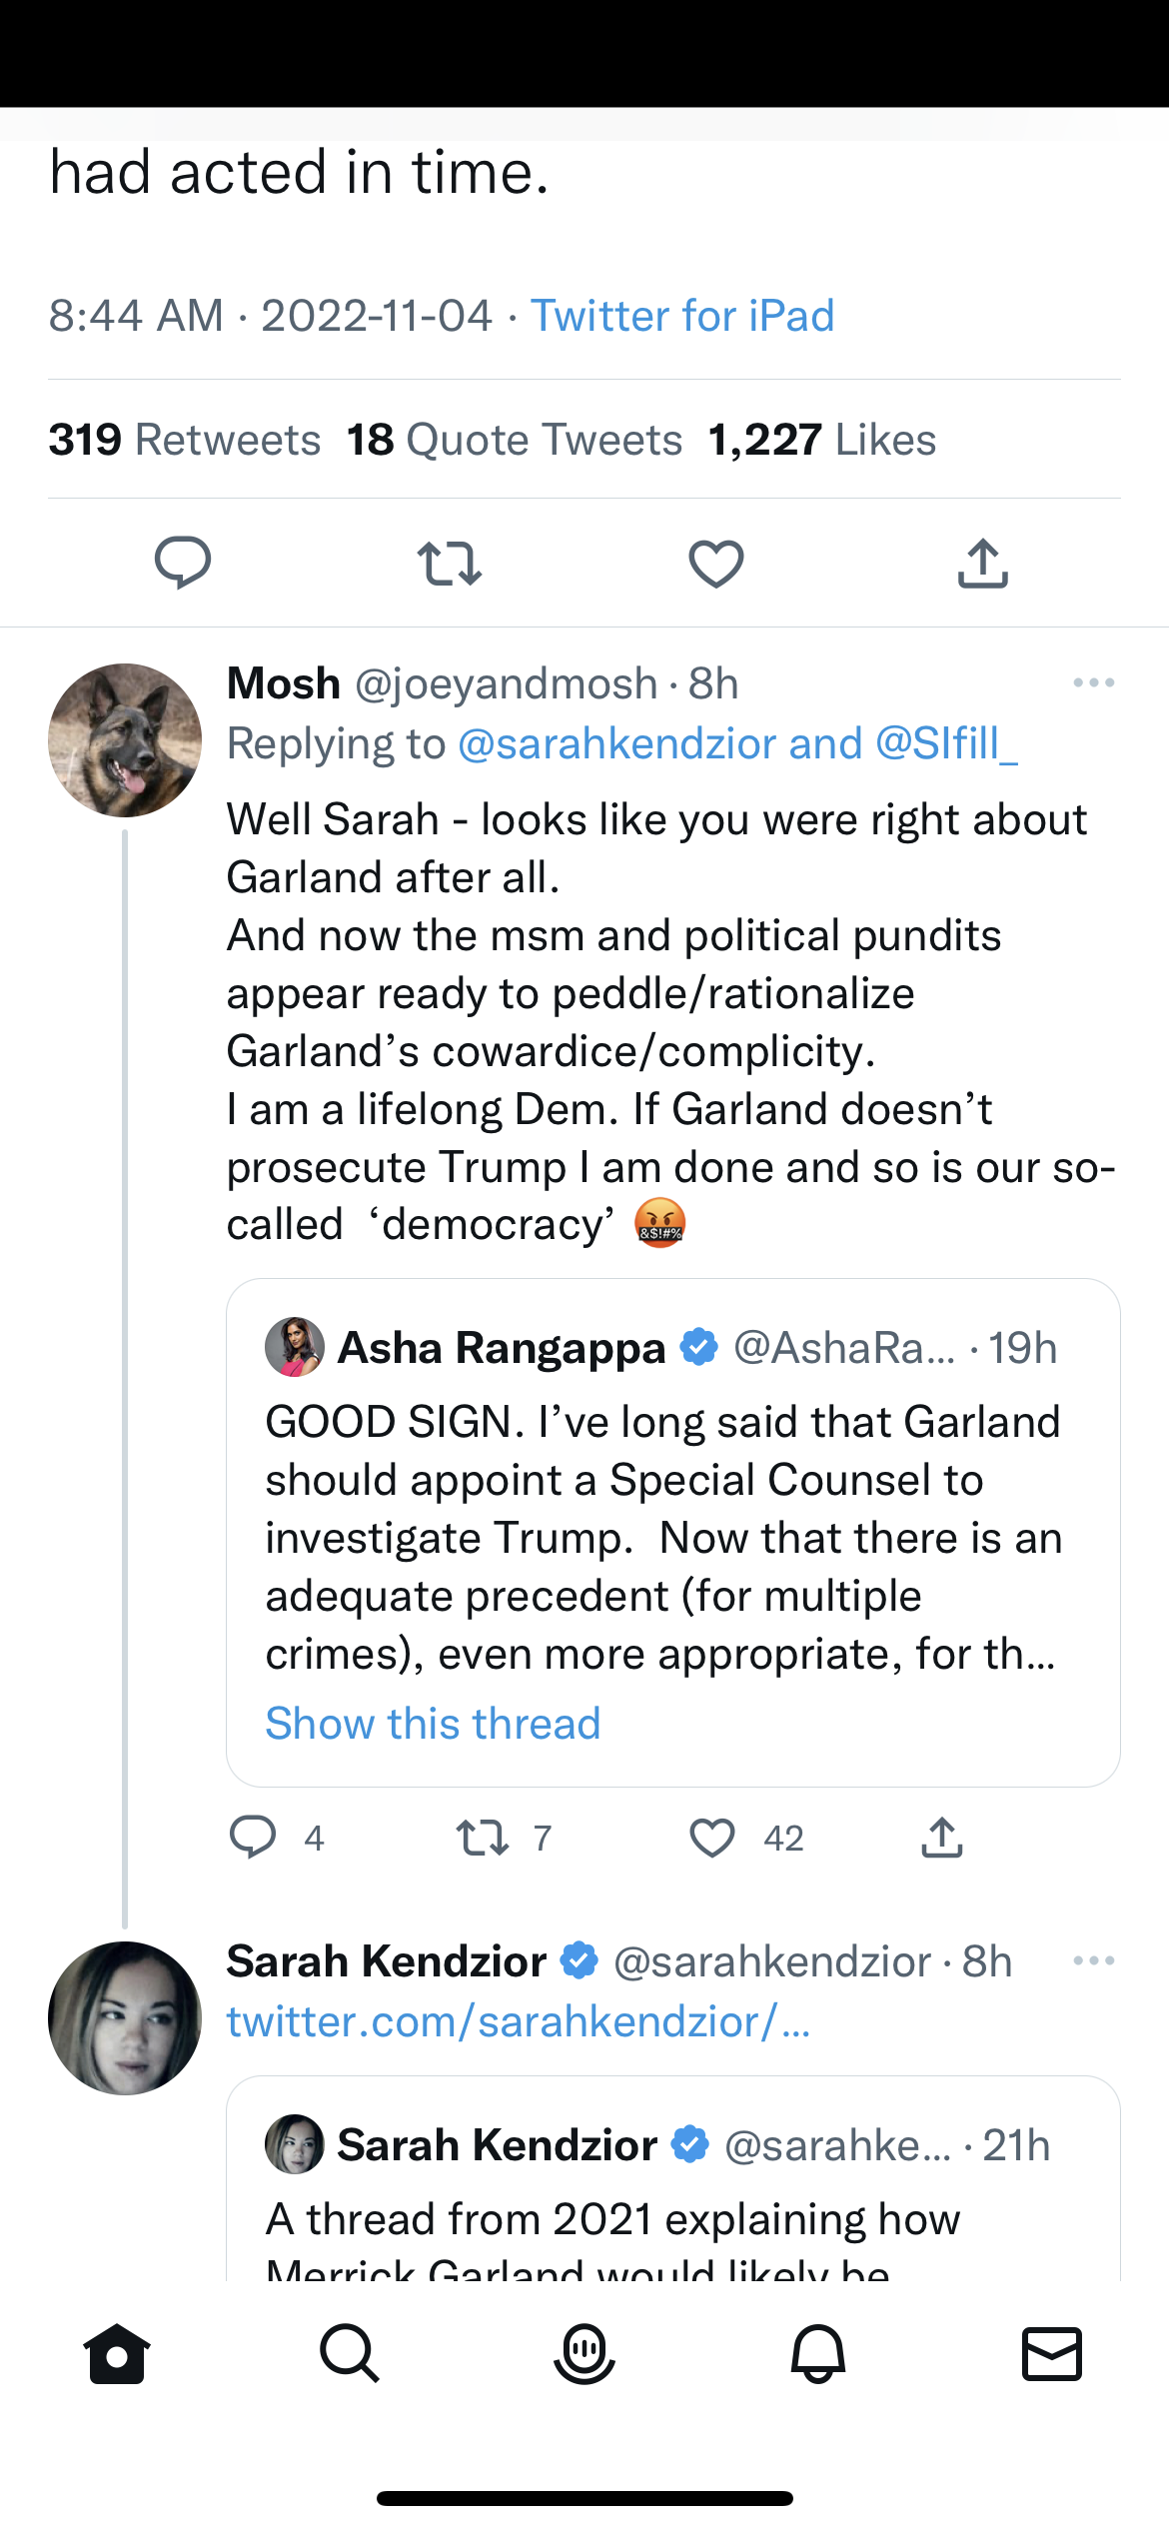
Task: Retweet the main tweet
Action: pos(450,563)
